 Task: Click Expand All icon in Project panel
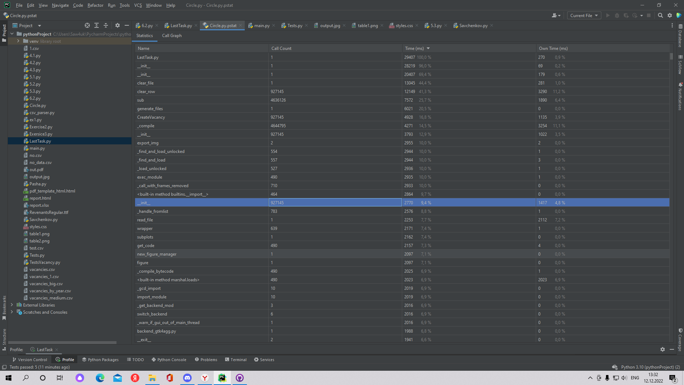click(97, 25)
